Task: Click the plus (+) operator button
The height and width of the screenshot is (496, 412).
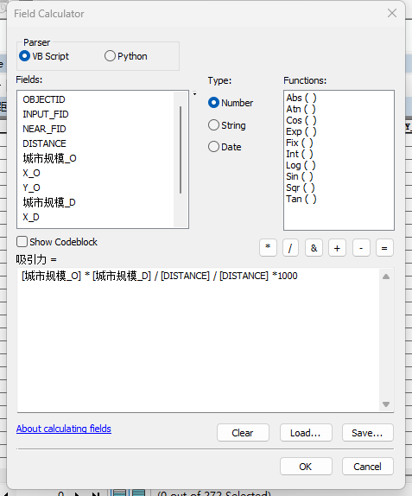Action: coord(337,248)
